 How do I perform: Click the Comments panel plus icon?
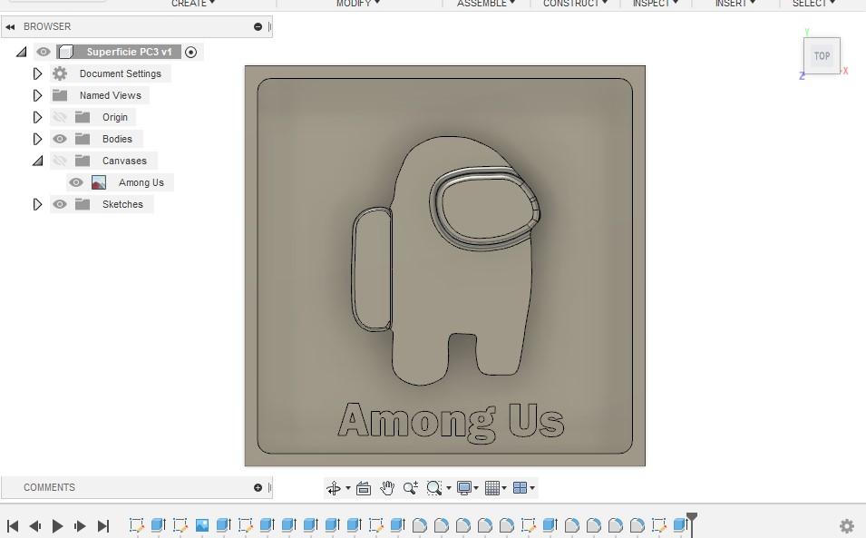(258, 487)
